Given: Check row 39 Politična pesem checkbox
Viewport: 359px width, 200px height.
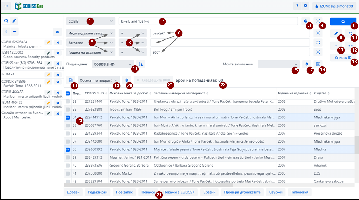Looking at the screenshot, I should 68,157.
